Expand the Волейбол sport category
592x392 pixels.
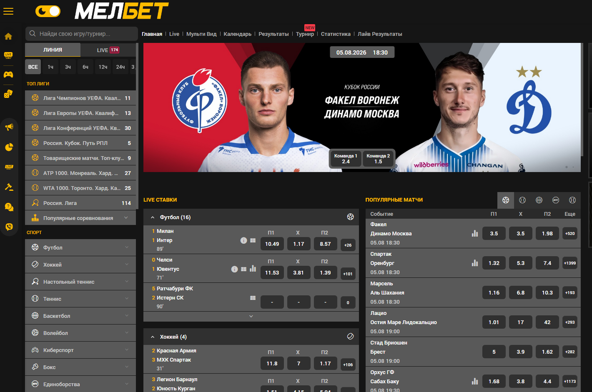point(80,333)
